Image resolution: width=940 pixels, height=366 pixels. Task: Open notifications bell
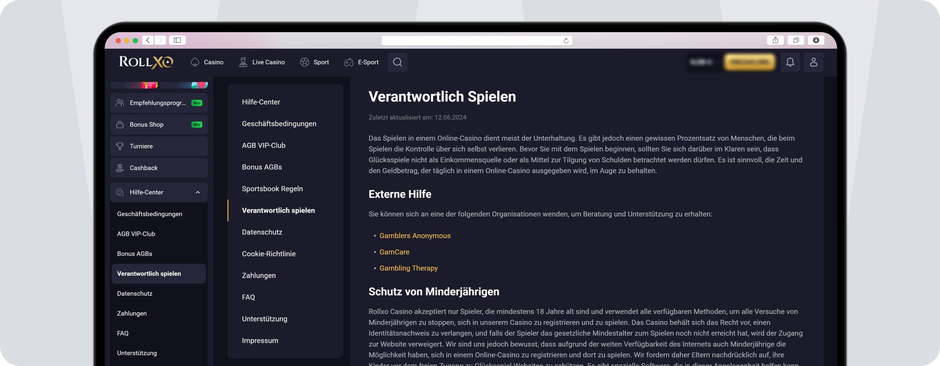[x=790, y=62]
